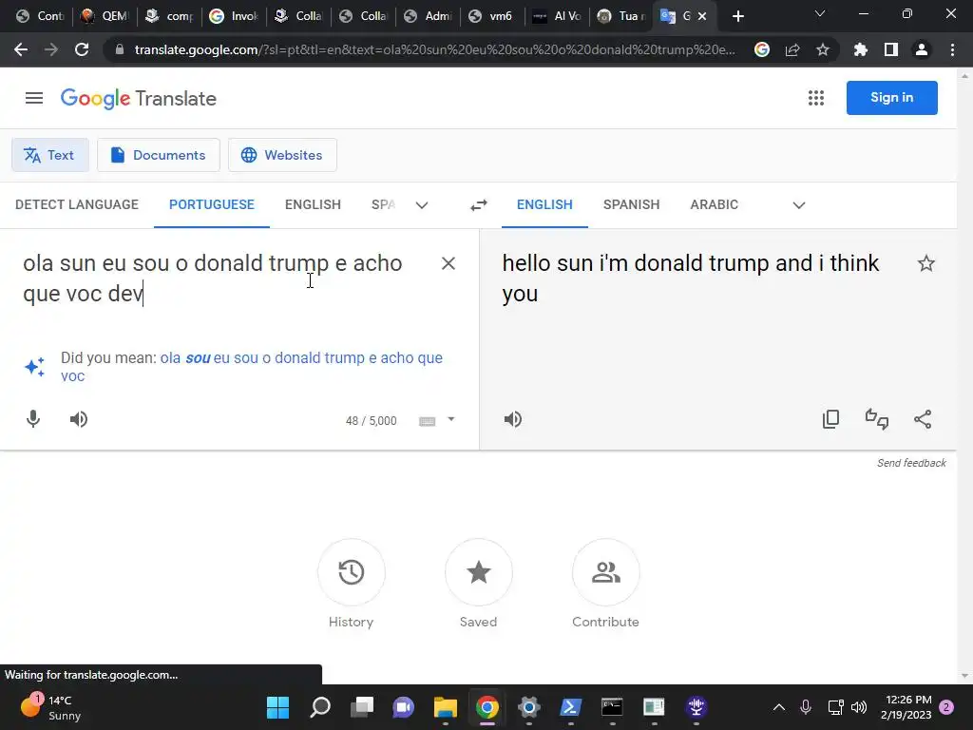Copy the translation to clipboard
Viewport: 973px width, 730px height.
coord(830,419)
